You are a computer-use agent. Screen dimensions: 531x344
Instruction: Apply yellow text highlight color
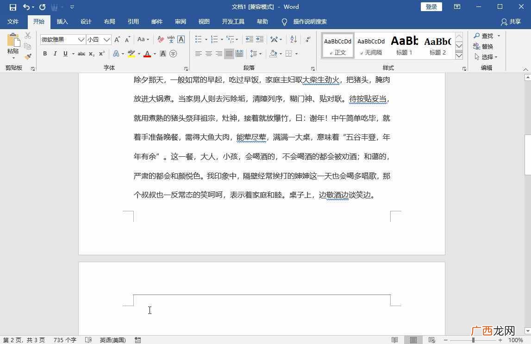pos(131,54)
